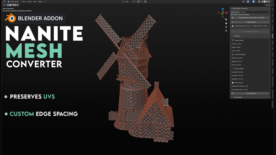This screenshot has height=155, width=276.
Task: Switch to solid viewport shading
Action: tap(264, 2)
